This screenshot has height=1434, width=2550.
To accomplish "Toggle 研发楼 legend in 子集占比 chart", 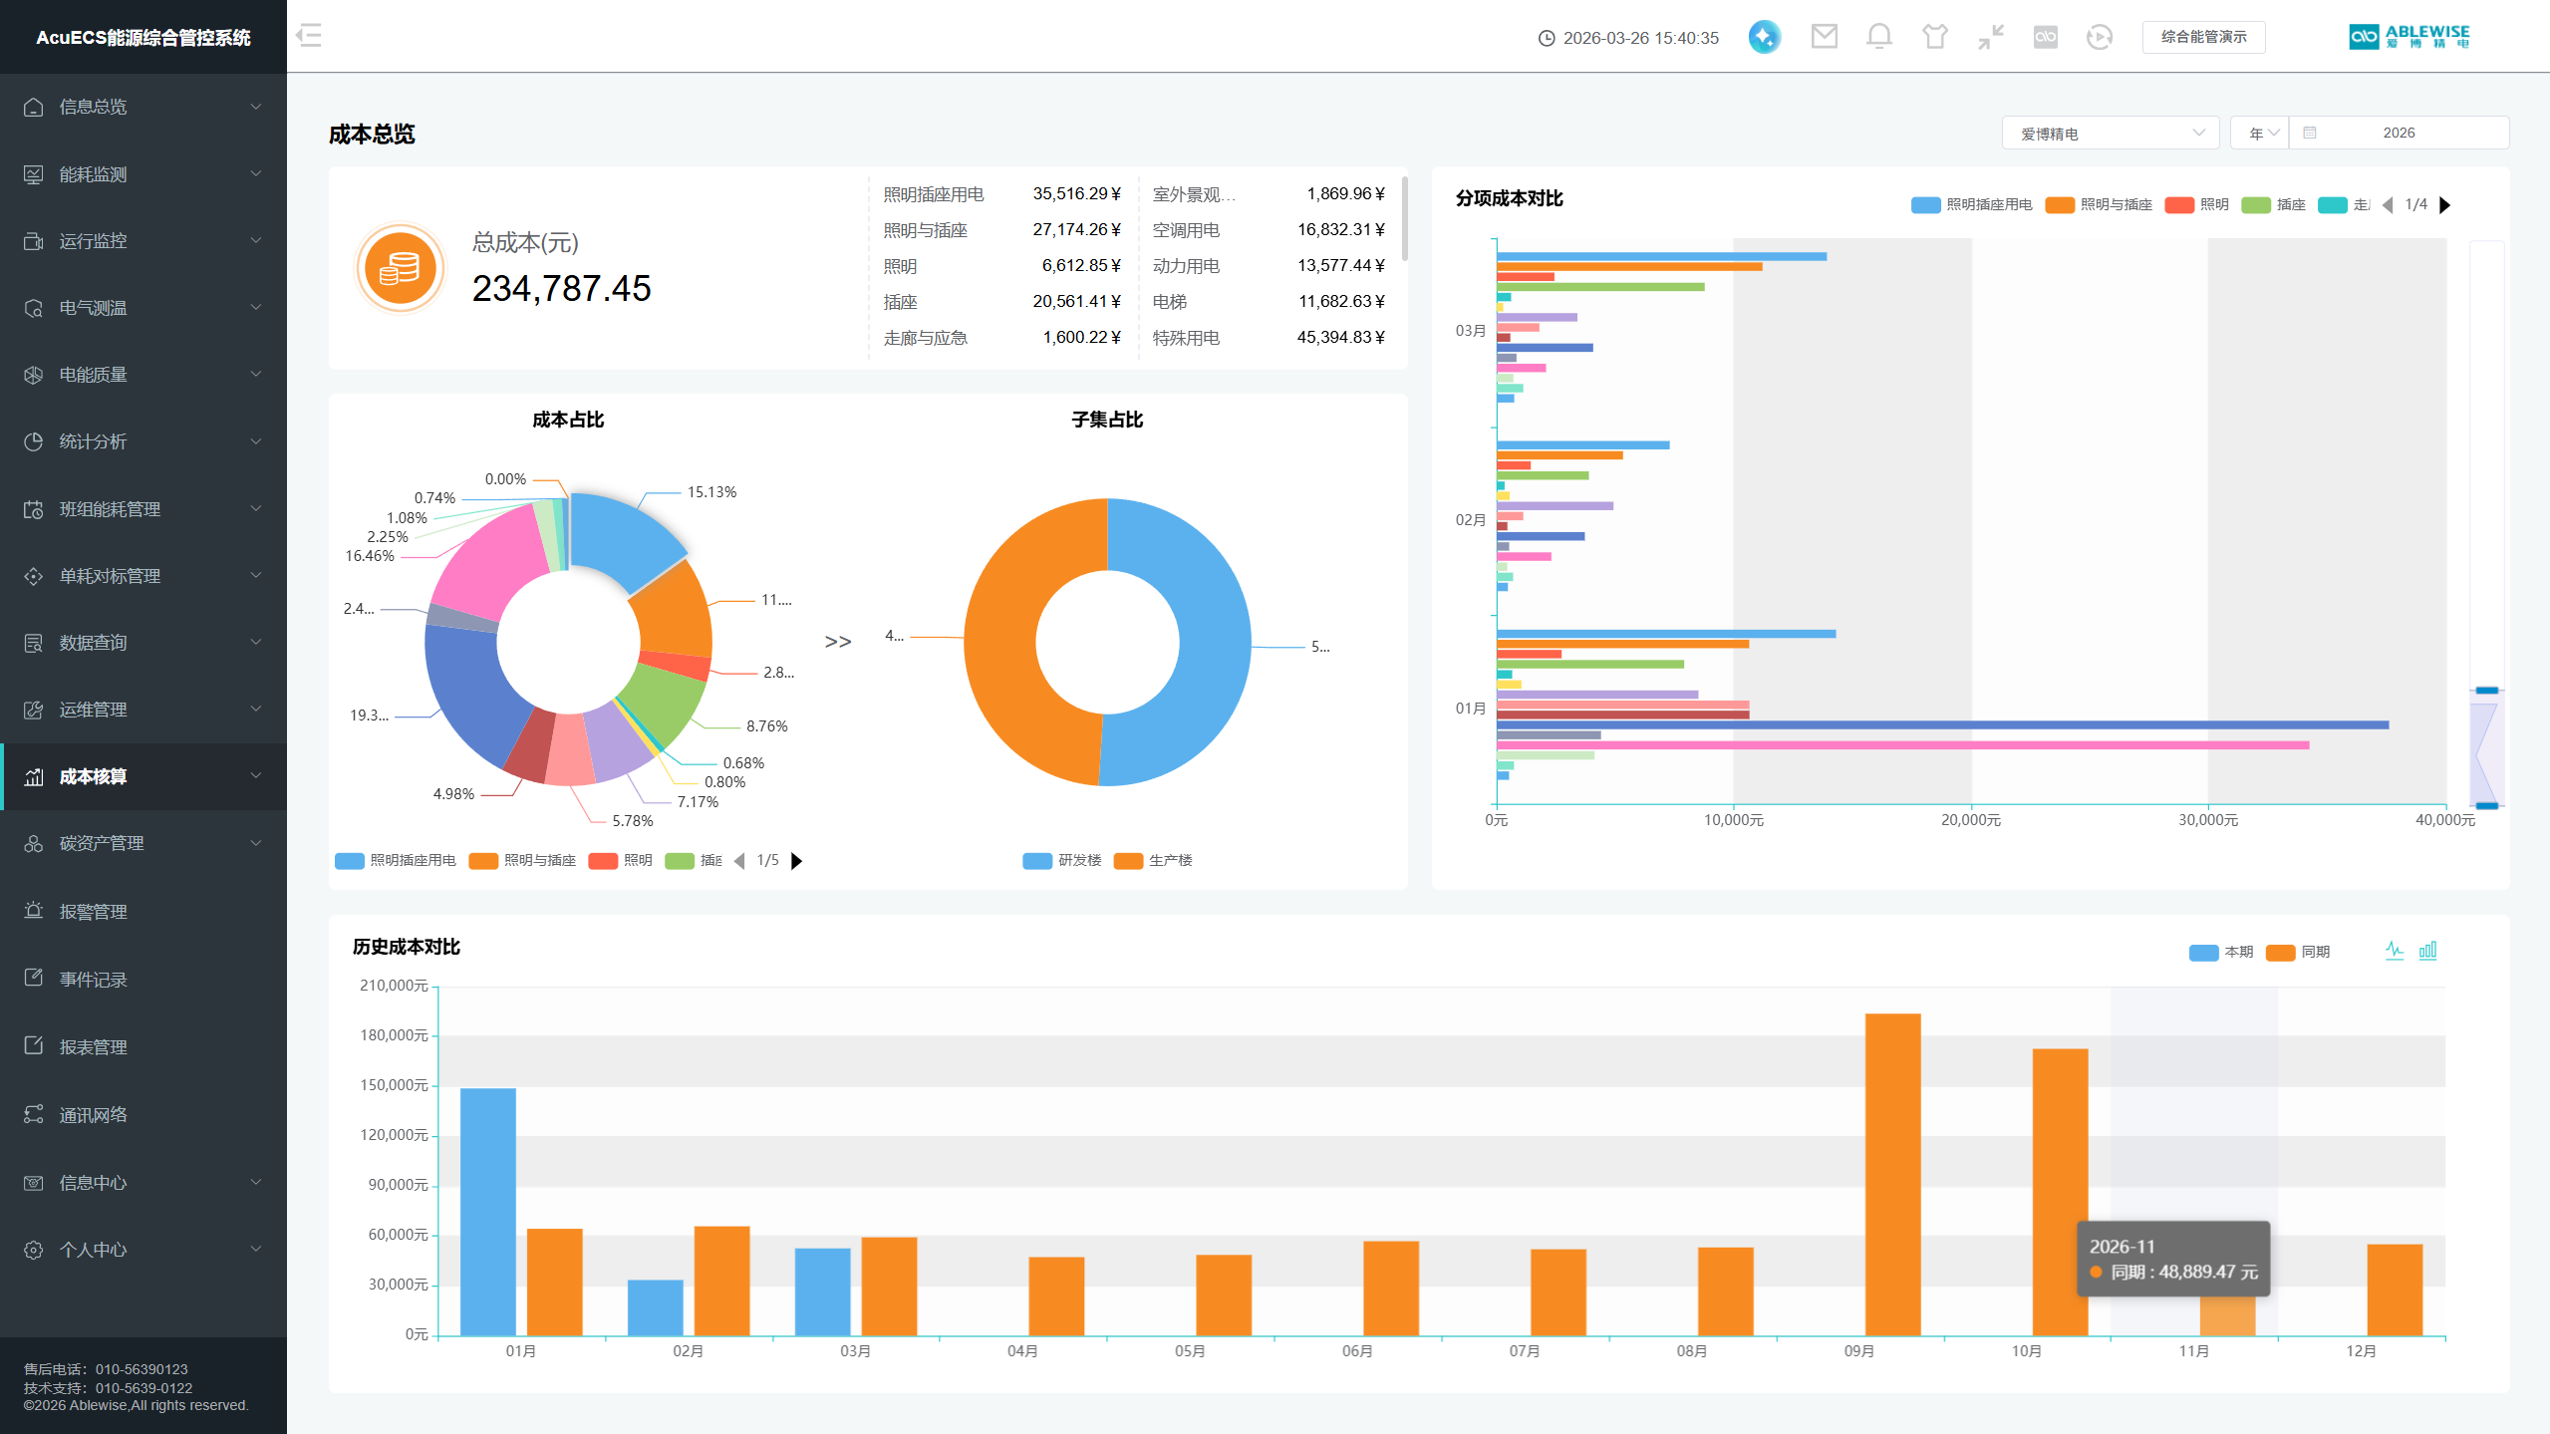I will [1062, 860].
